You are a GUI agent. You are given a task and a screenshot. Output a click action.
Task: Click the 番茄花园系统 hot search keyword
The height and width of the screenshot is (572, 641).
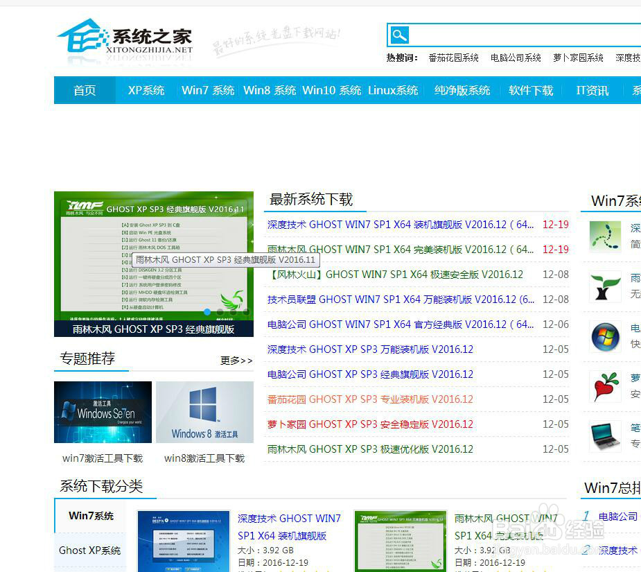point(454,58)
